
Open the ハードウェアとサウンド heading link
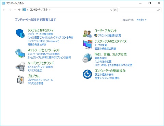pyautogui.click(x=41, y=63)
